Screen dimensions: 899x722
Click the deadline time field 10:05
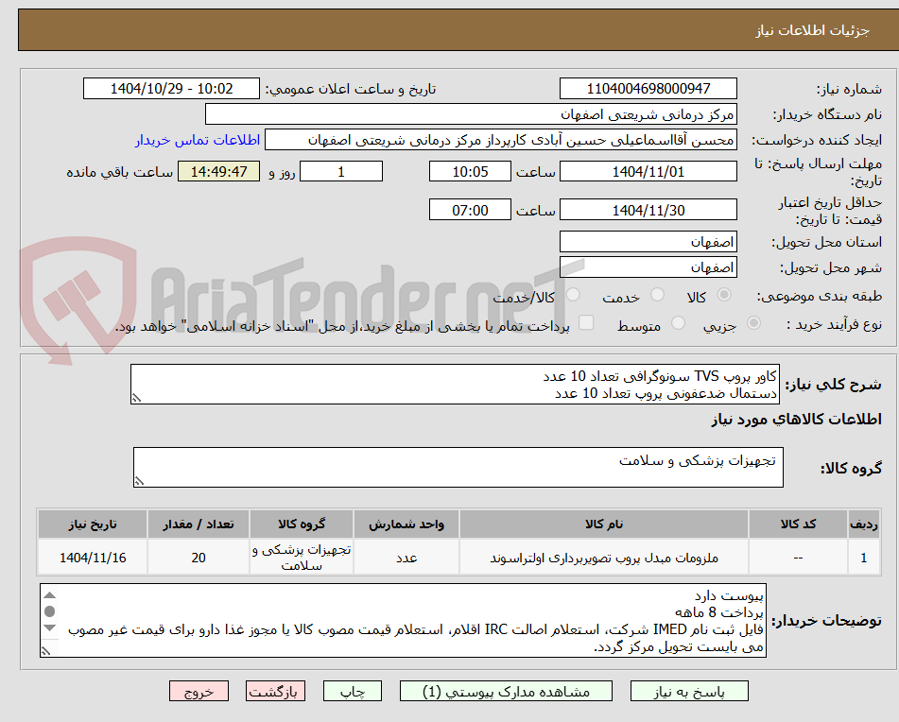click(470, 171)
